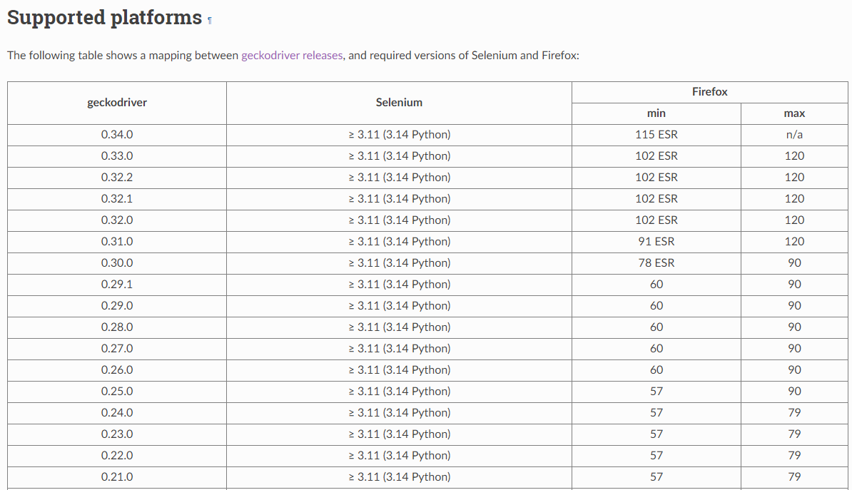Screen dimensions: 852x490
Task: Select geckodriver version 0.34.0 cell
Action: coord(117,135)
